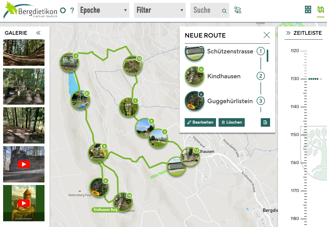Viewport: 327px width, 227px height.
Task: Expand the Zeitleiste panel arrows
Action: pyautogui.click(x=288, y=33)
